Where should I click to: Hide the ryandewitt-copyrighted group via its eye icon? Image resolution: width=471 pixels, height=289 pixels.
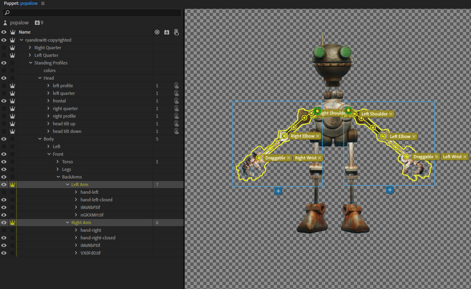[x=4, y=40]
